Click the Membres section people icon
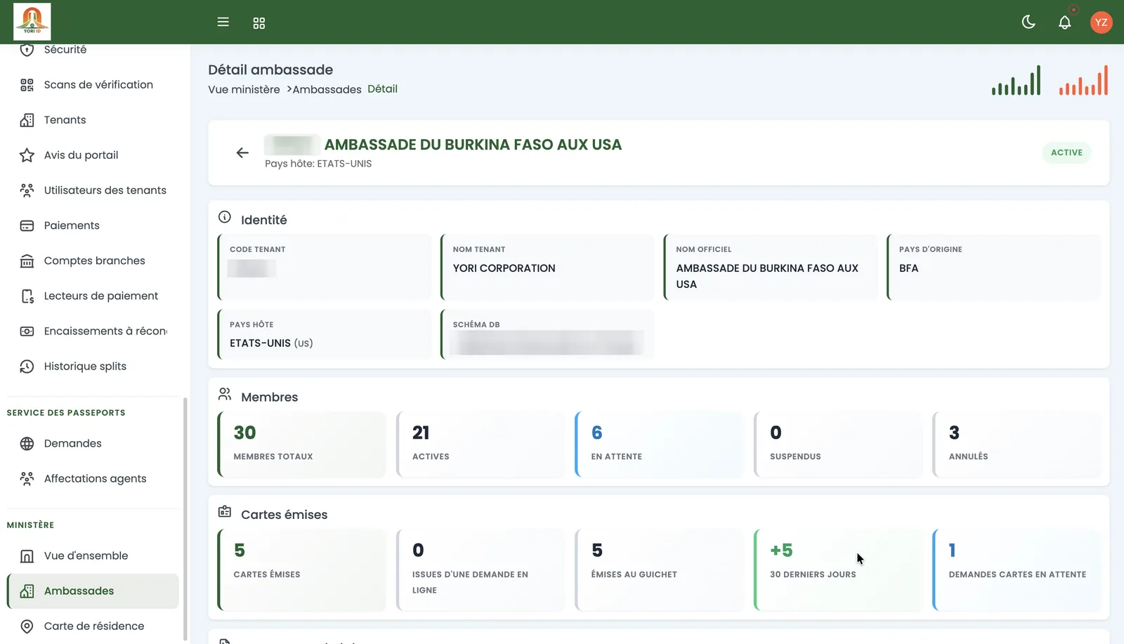The image size is (1124, 644). [225, 394]
